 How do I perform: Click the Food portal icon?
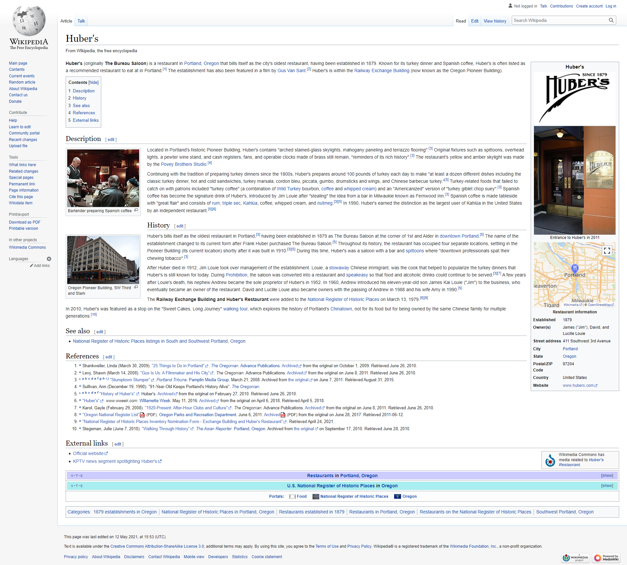292,496
